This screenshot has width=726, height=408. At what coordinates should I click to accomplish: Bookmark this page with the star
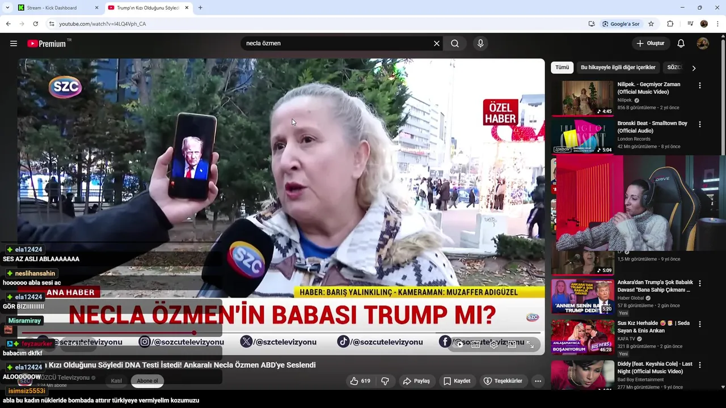[x=651, y=24]
